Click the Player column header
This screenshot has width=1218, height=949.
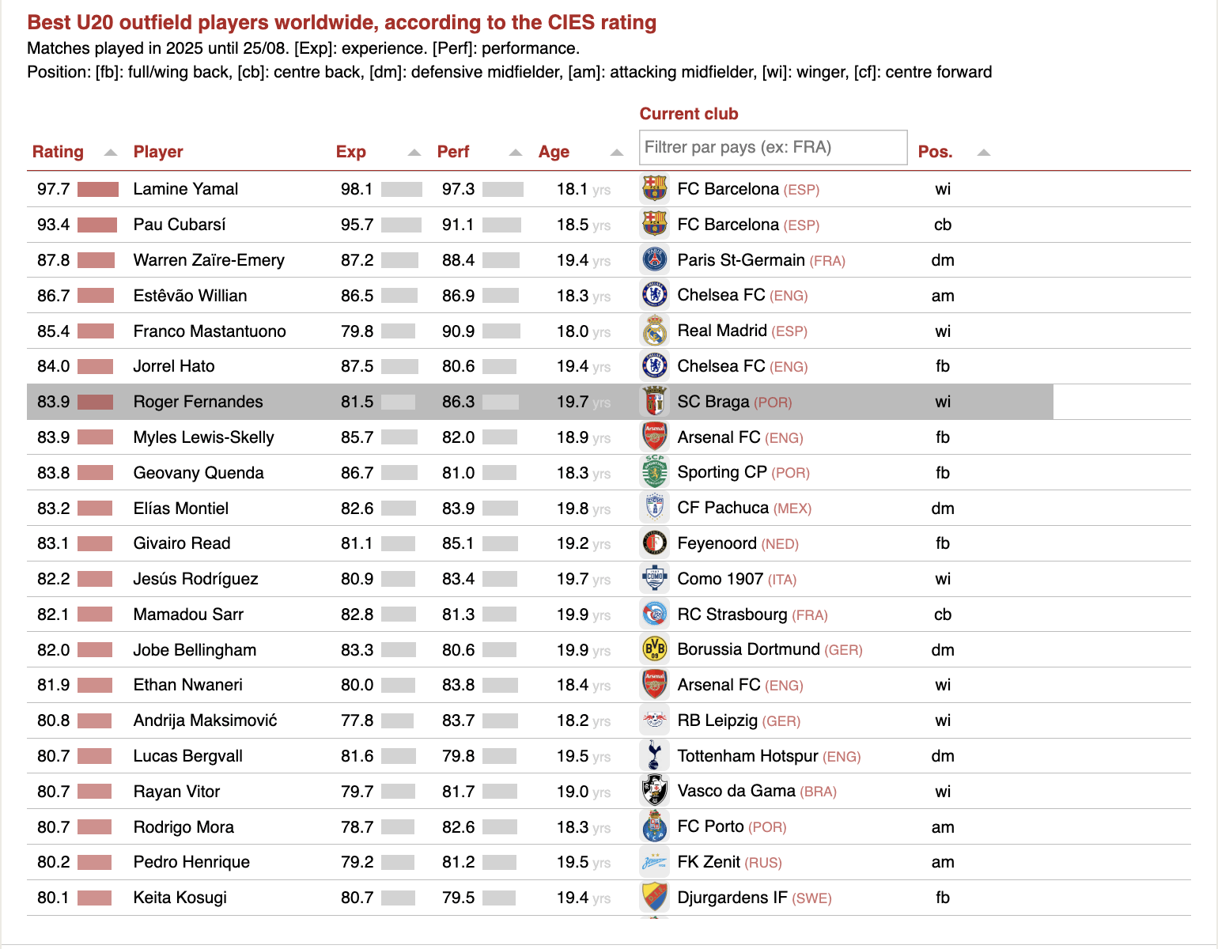point(158,152)
